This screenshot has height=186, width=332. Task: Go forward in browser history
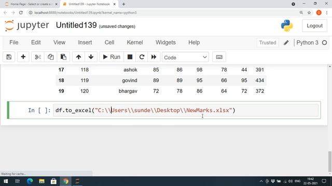pos(13,12)
